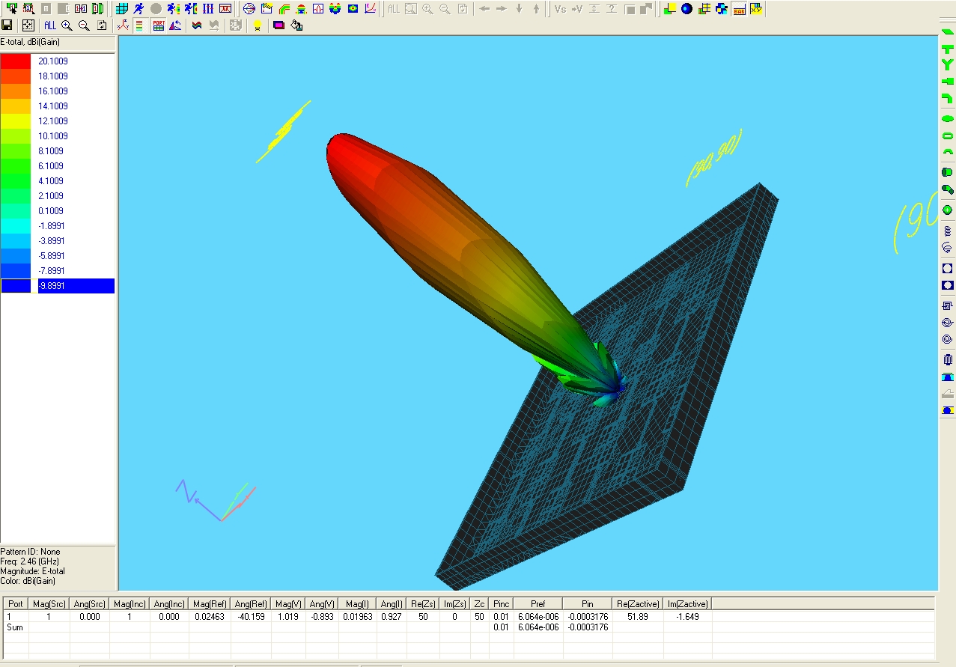
Task: Click the vertical bars III icon
Action: tap(208, 8)
